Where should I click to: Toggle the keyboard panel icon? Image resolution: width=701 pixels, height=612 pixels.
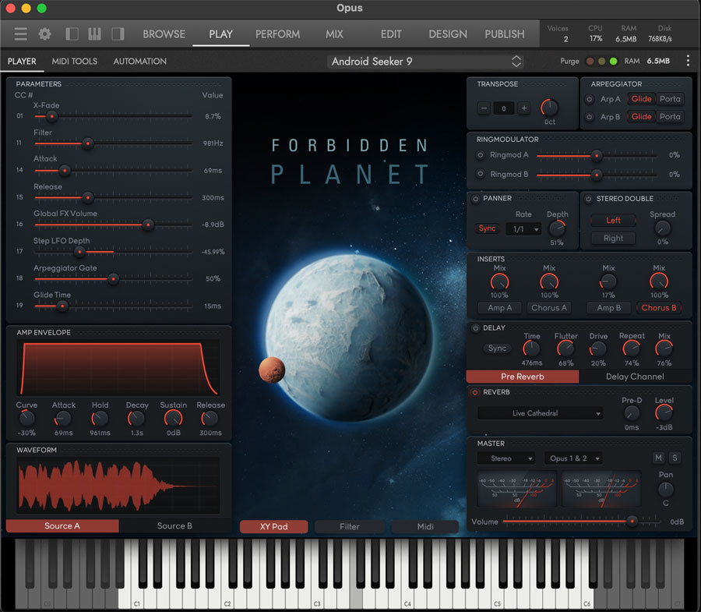pos(94,34)
